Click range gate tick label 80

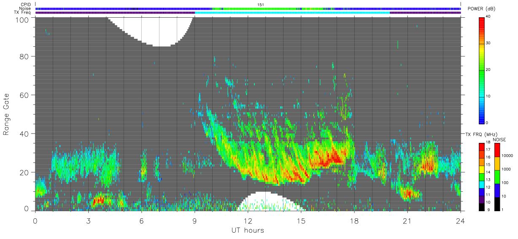23,56
